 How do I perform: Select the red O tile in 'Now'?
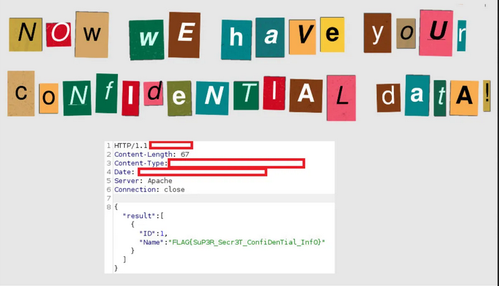click(x=59, y=34)
